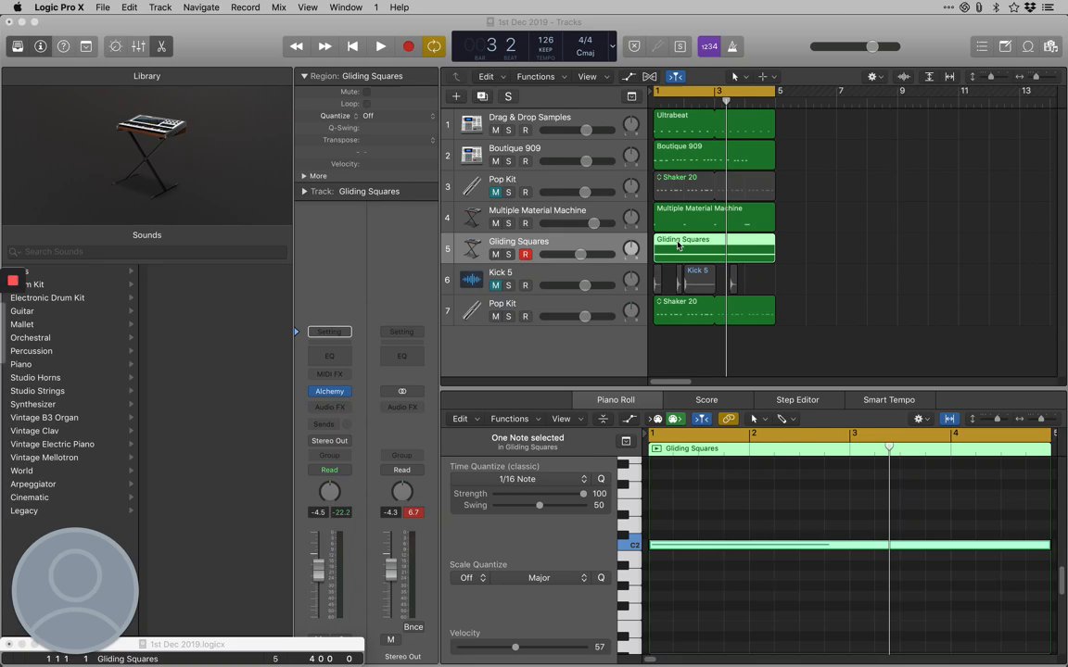Screen dimensions: 1068x667
Task: Open the Media Browser button
Action: tap(1050, 46)
